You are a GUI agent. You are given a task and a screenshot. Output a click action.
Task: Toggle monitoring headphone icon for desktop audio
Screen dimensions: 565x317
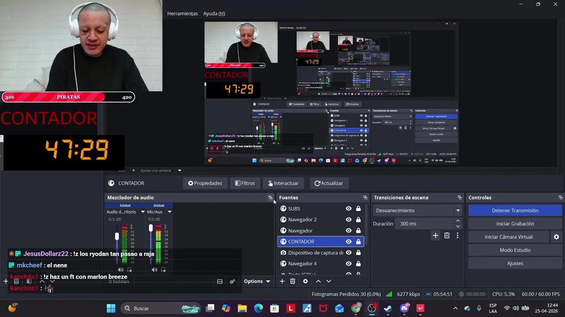[x=129, y=269]
